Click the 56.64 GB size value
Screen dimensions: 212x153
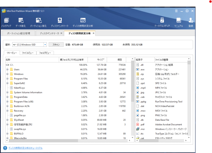coord(102,69)
